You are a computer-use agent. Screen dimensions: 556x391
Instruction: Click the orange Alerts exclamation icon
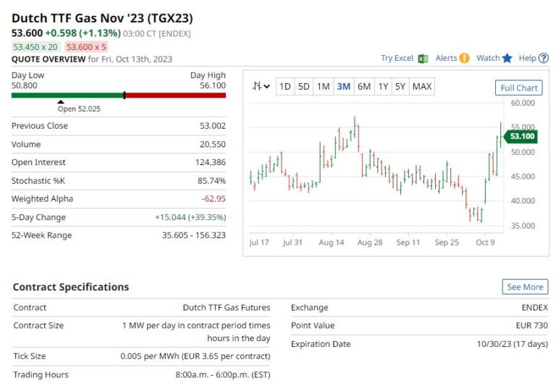[464, 58]
